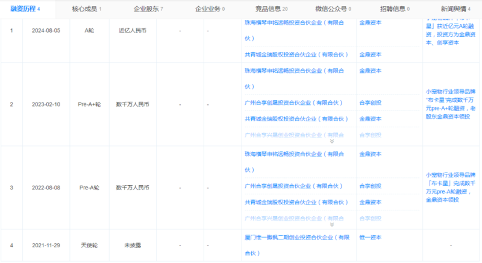Open the Pre-A+ round news article link
The height and width of the screenshot is (263, 482).
(x=451, y=104)
